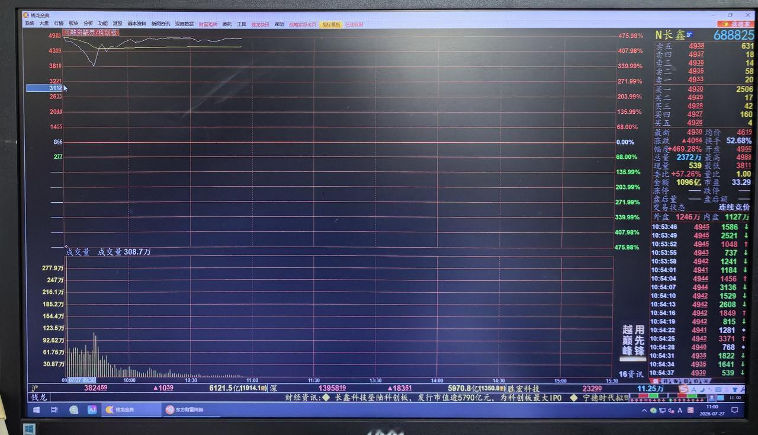The image size is (758, 435).
Task: Click the 475.98% top percentage axis label
Action: pos(630,36)
